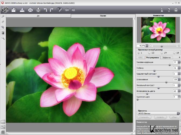
Task: Collapse the settings panel with the arrow
Action: point(179,57)
